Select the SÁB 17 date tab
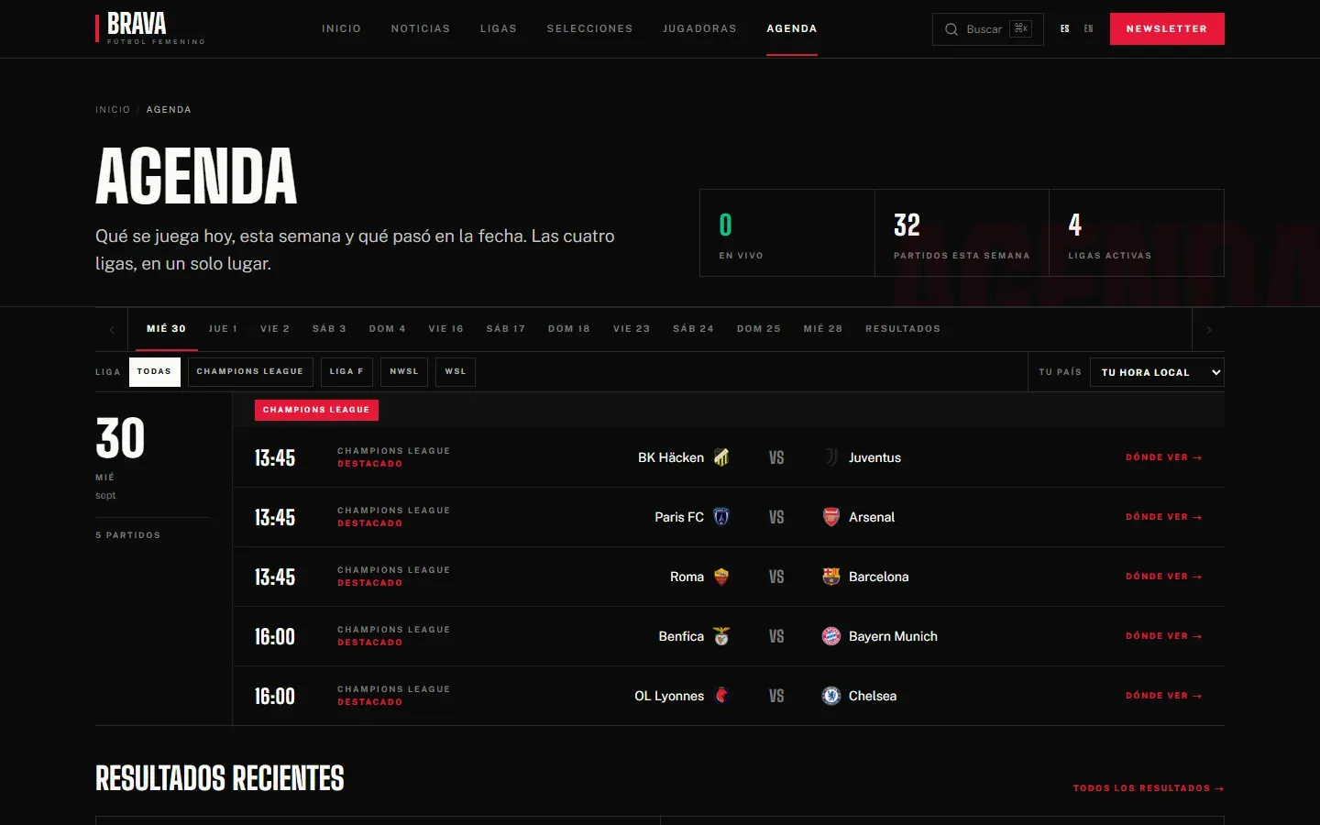Viewport: 1320px width, 825px height. point(506,329)
